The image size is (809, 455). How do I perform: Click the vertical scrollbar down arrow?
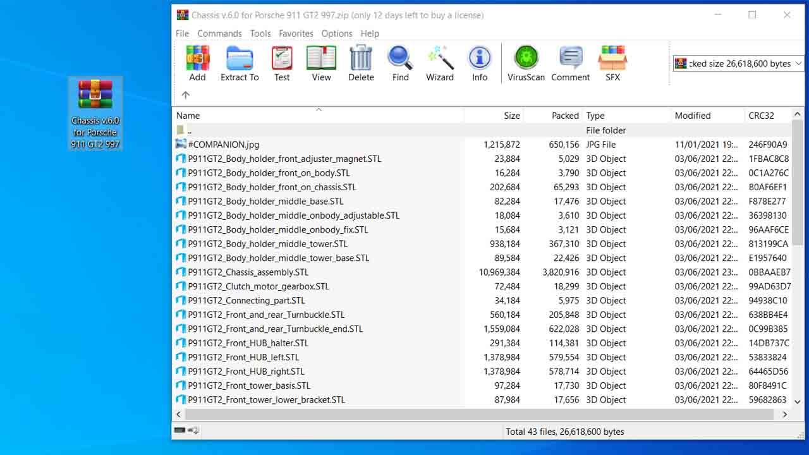[798, 401]
